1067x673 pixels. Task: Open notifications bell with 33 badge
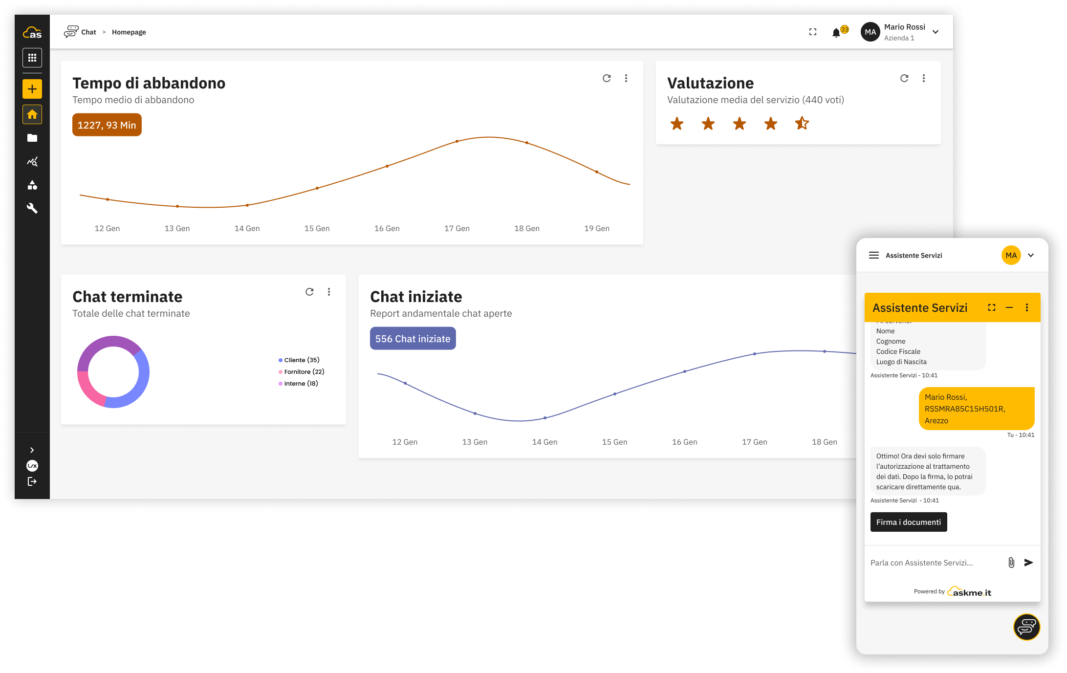pos(837,33)
